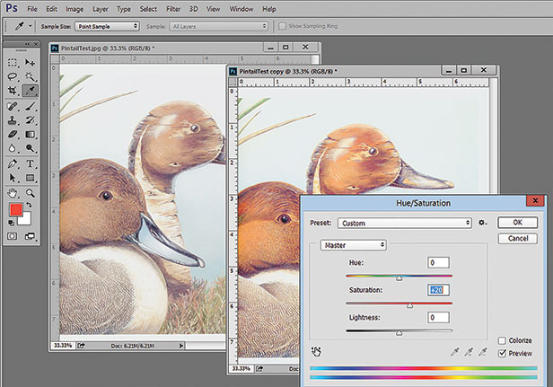553x387 pixels.
Task: Select the Crop tool
Action: (x=13, y=91)
